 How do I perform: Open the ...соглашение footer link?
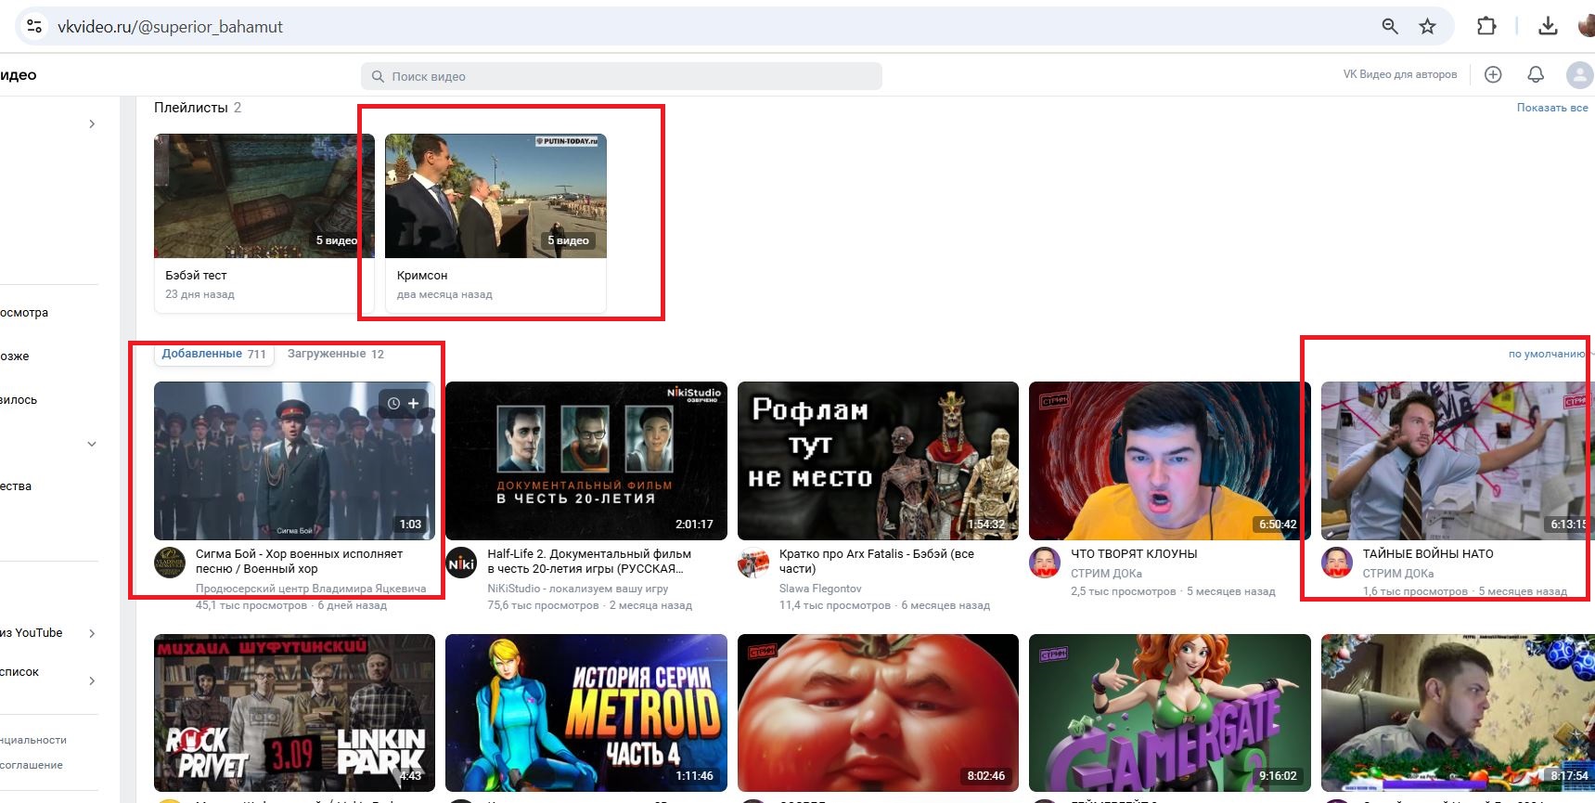click(x=32, y=765)
